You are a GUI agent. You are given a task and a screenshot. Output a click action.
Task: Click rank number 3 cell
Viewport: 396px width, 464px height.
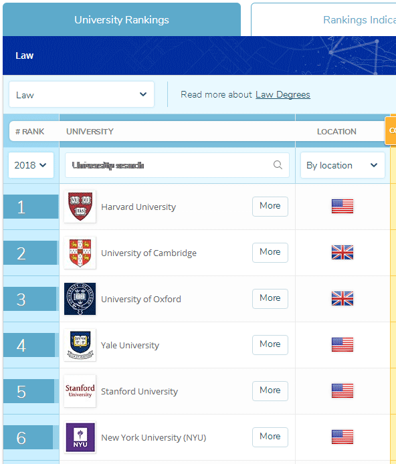click(30, 299)
